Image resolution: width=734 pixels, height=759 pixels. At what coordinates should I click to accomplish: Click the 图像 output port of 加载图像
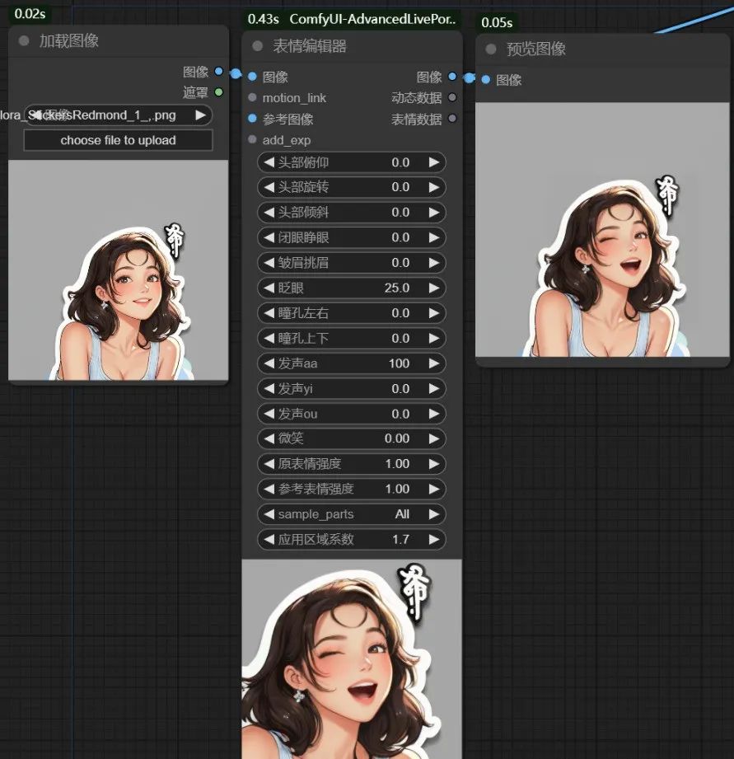[x=218, y=71]
